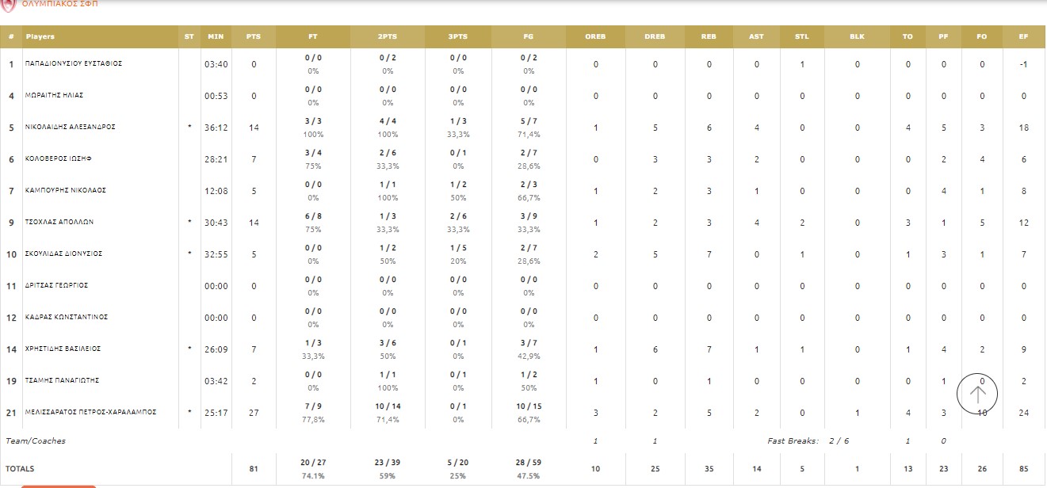Sort by the OREB column header
This screenshot has height=488, width=1047.
(595, 37)
